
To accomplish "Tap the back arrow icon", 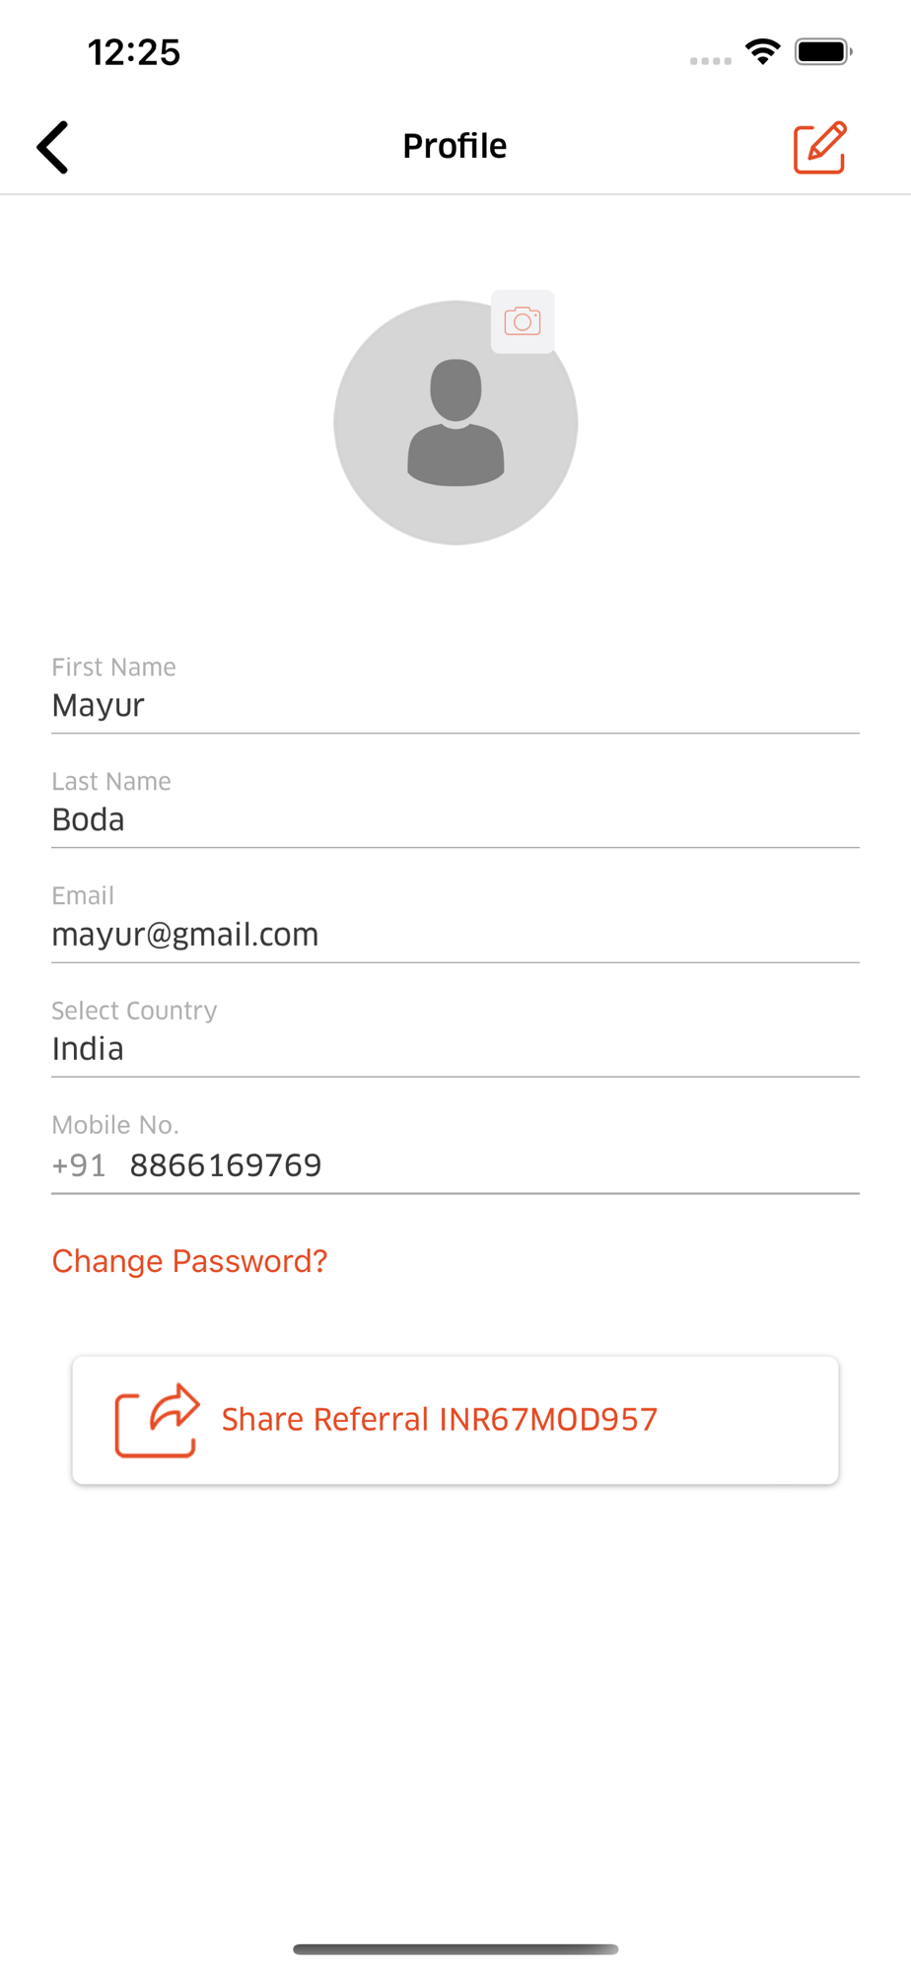I will (x=52, y=147).
